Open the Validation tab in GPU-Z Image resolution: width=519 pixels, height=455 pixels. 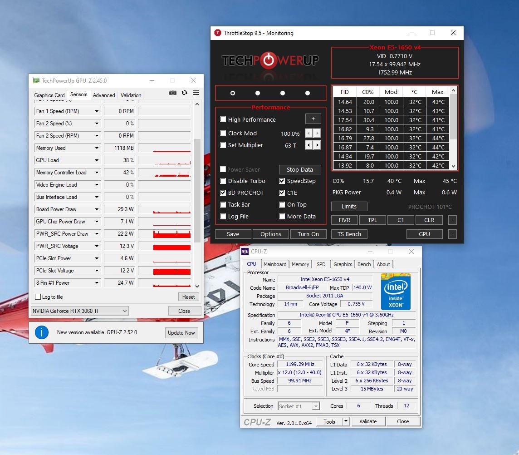[131, 95]
